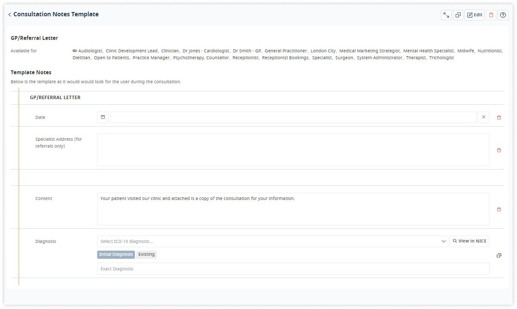
Task: Expand the diagnosis selector chevron
Action: pos(444,241)
